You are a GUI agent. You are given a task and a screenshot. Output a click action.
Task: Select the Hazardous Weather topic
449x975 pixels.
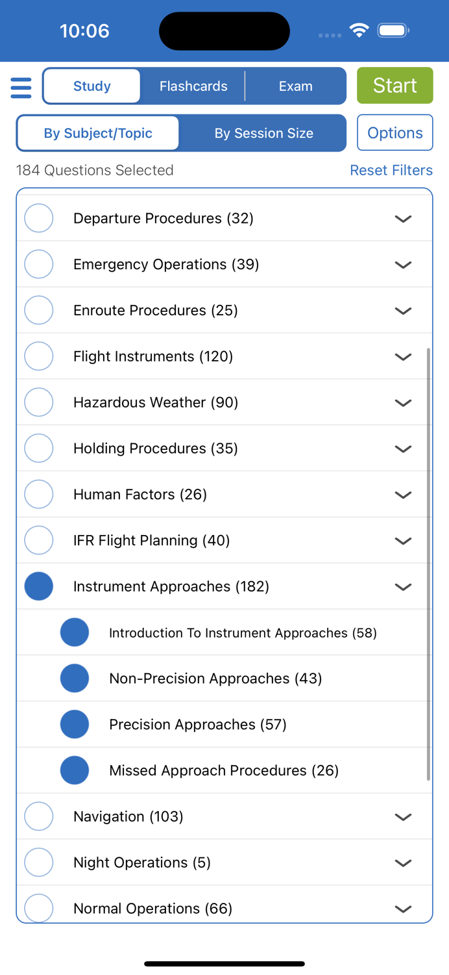pos(38,402)
